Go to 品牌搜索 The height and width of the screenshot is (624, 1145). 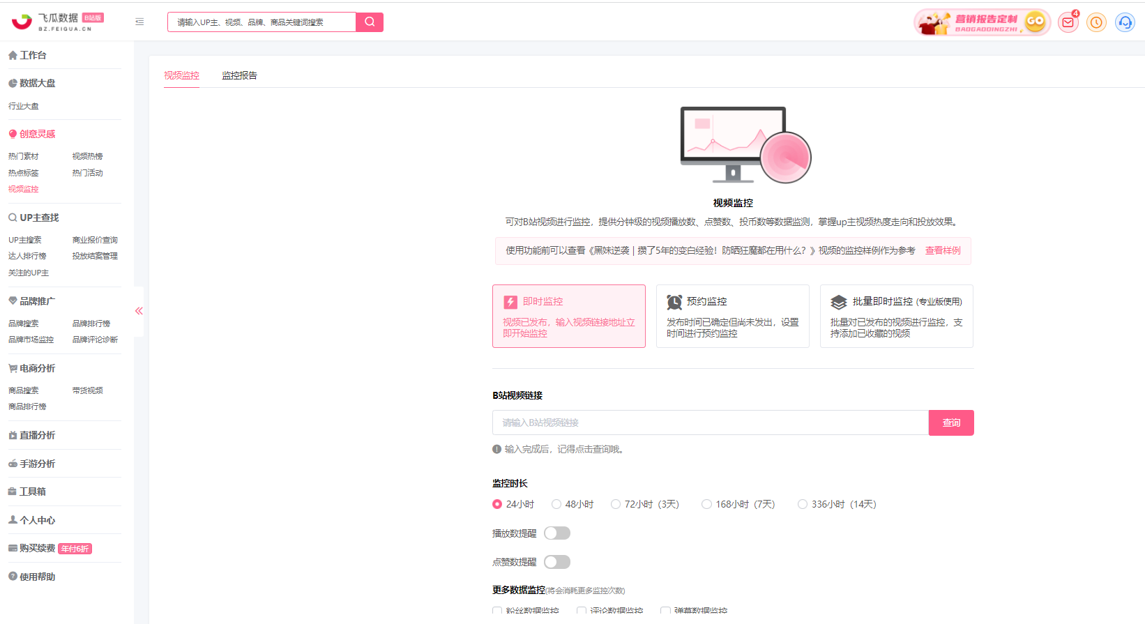tap(24, 324)
